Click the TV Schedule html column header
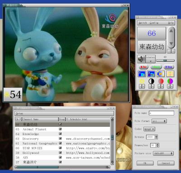The height and width of the screenshot is (173, 181). (x=88, y=119)
